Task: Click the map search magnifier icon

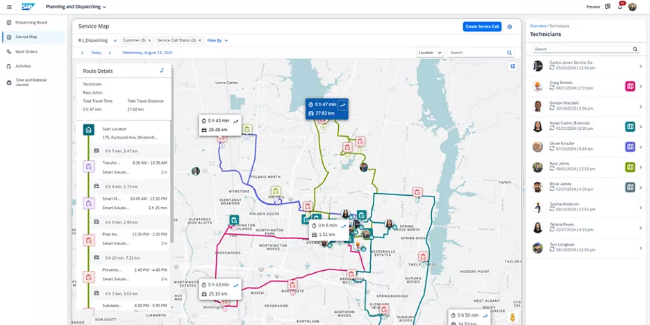Action: click(x=509, y=53)
